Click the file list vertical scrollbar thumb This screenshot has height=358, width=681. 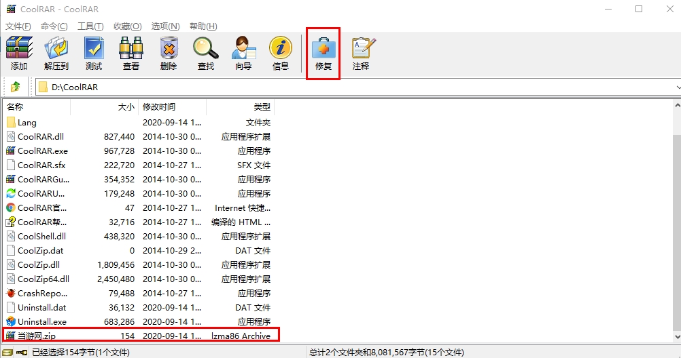click(677, 232)
